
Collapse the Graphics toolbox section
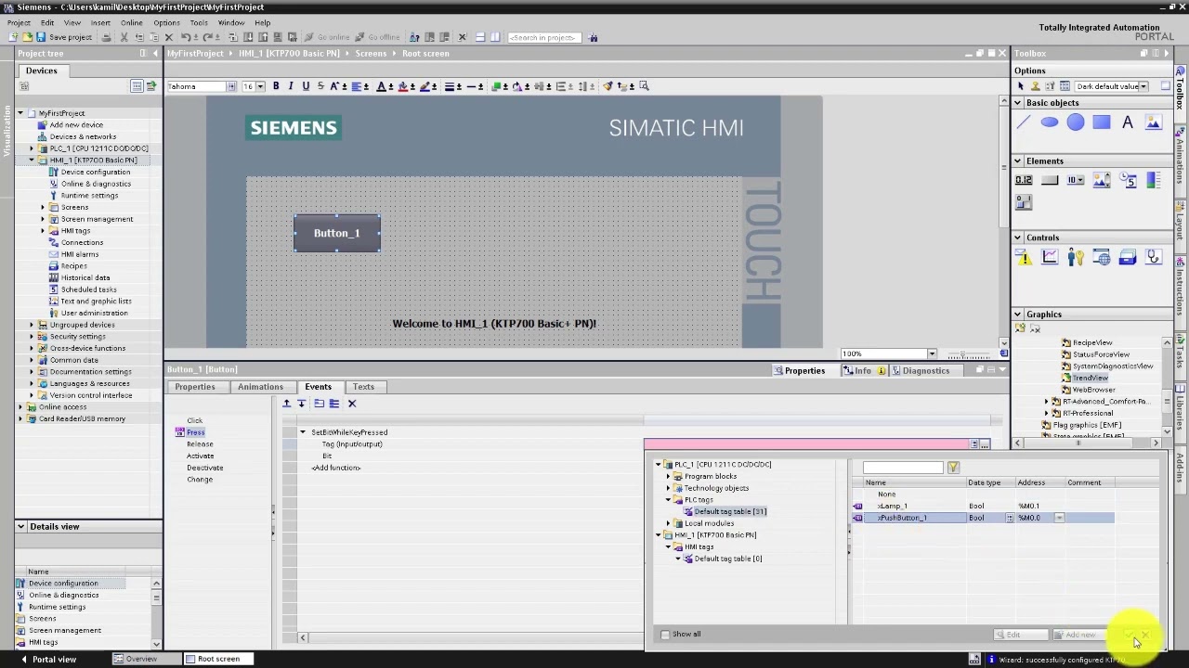click(1018, 315)
